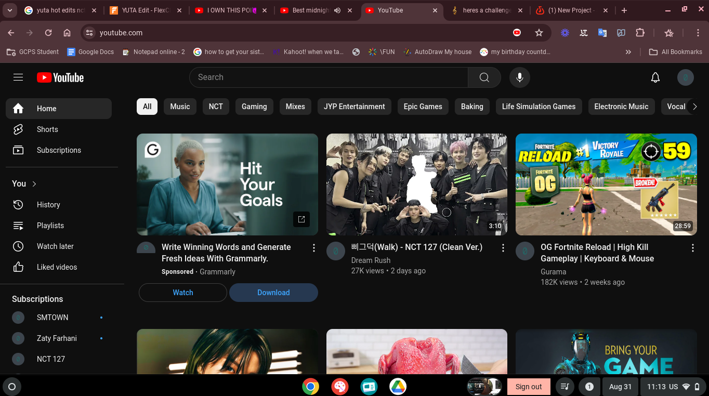This screenshot has width=709, height=396.
Task: Open Liked videos in the sidebar
Action: click(59, 267)
